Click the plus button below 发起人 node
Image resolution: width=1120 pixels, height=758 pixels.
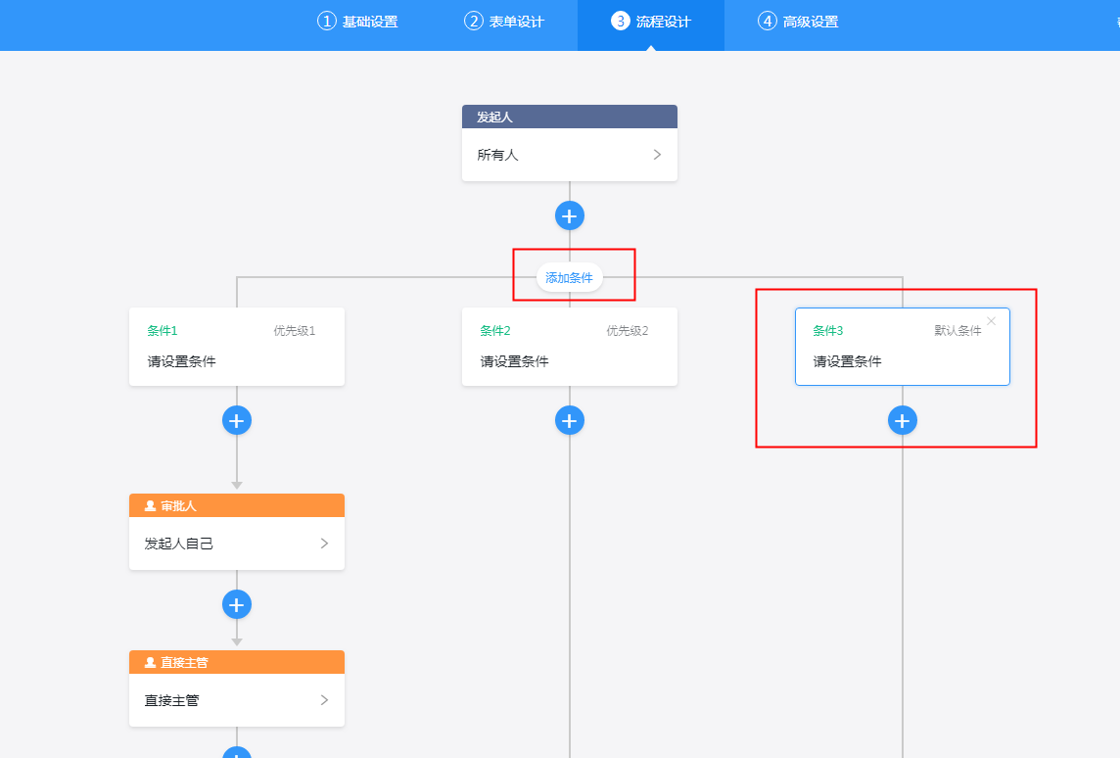569,215
